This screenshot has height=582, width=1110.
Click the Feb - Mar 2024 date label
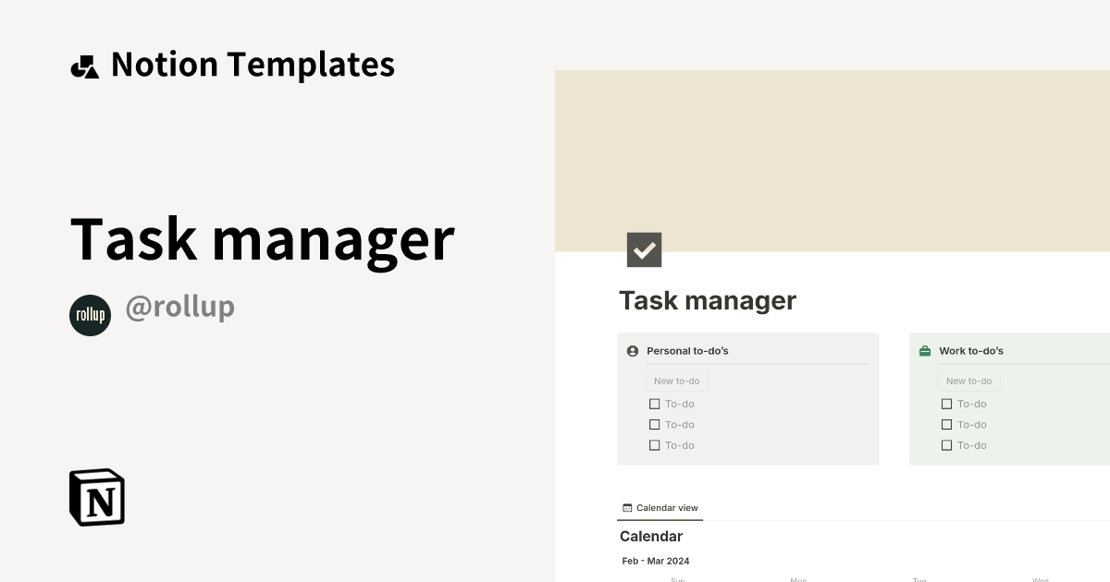point(655,560)
